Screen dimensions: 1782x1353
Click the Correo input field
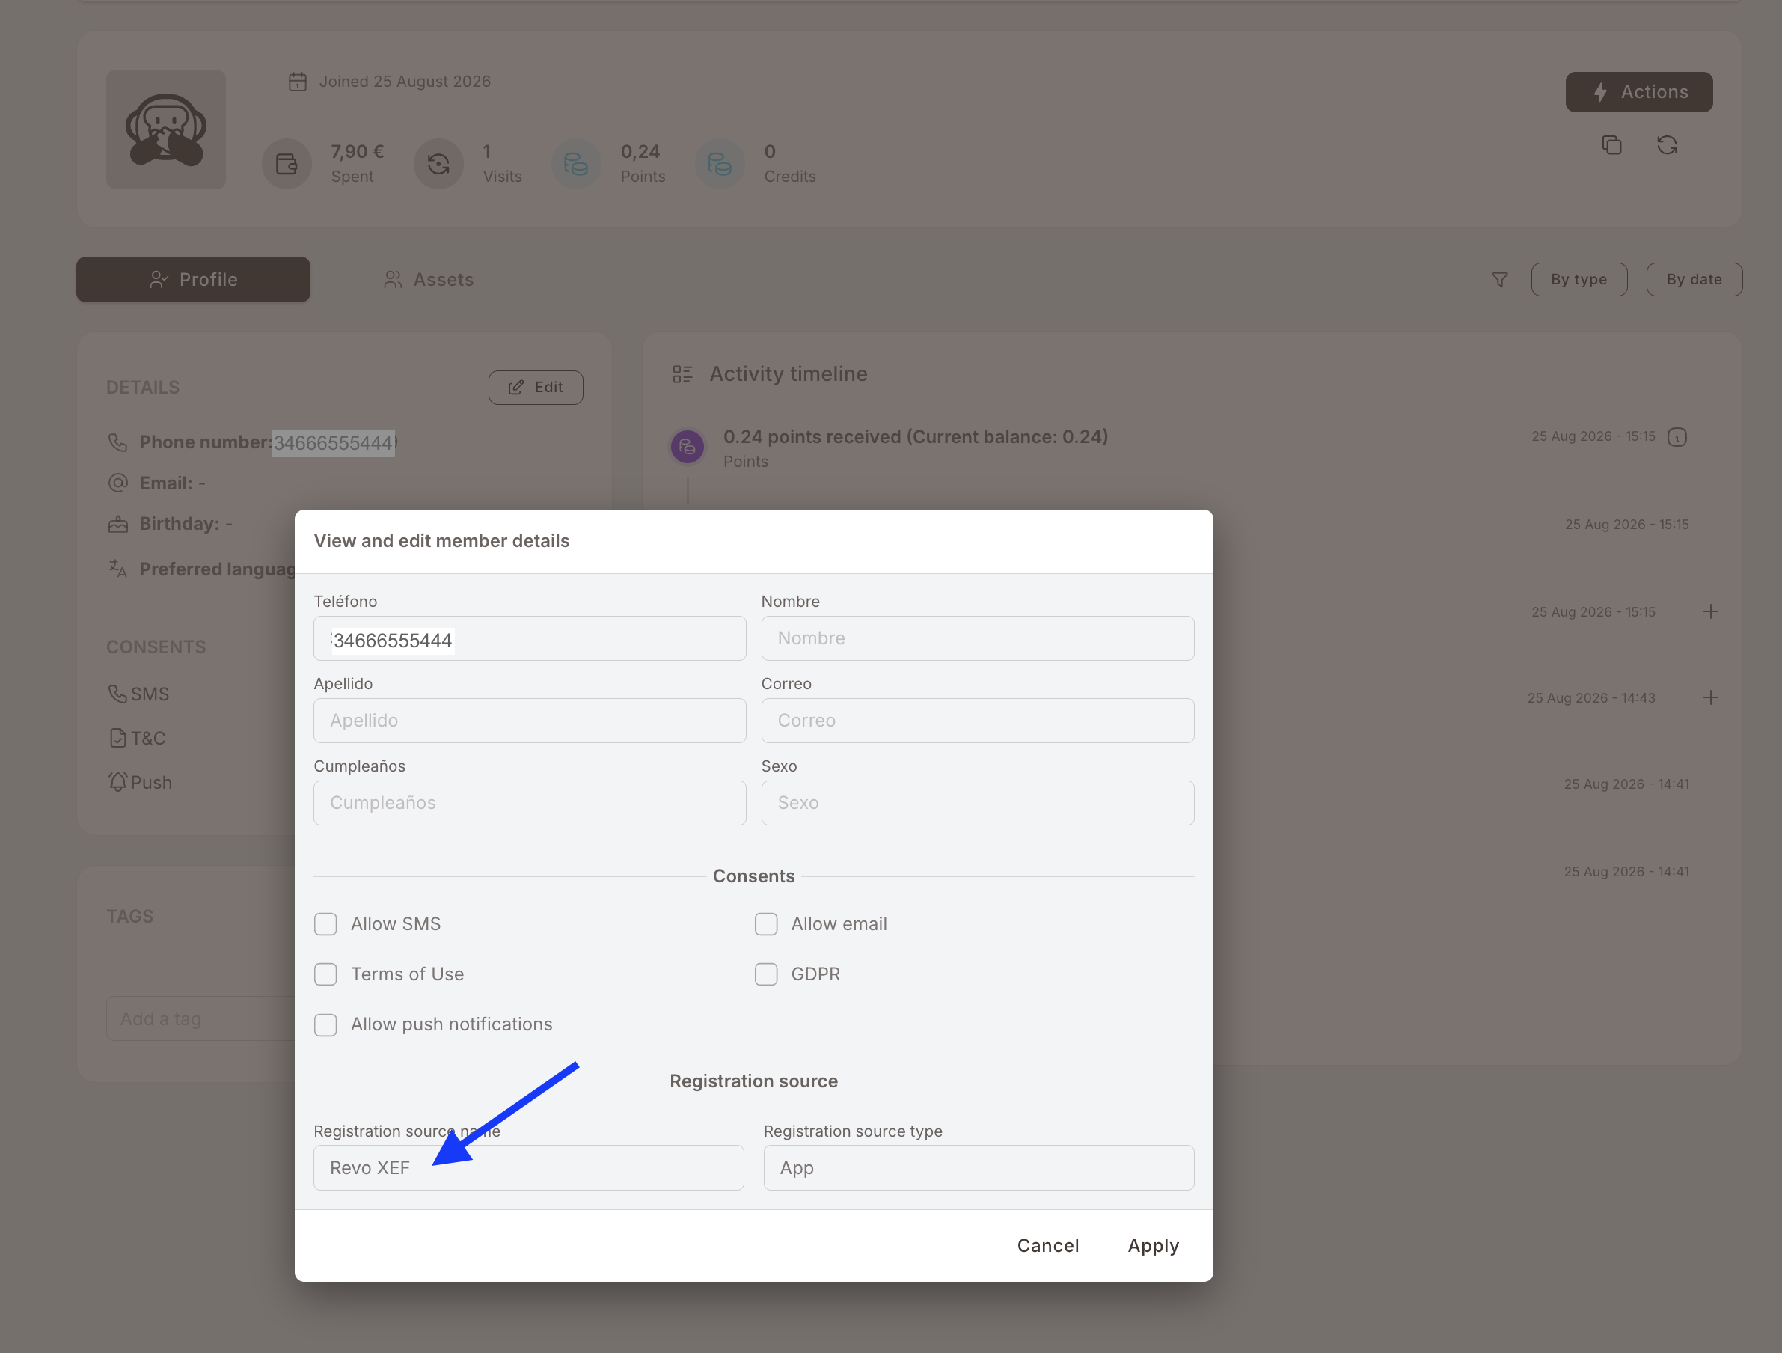coord(978,721)
